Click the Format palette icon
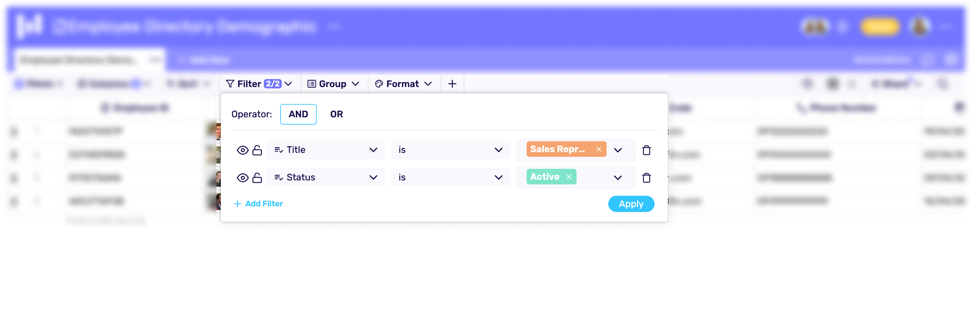This screenshot has width=972, height=323. click(378, 83)
